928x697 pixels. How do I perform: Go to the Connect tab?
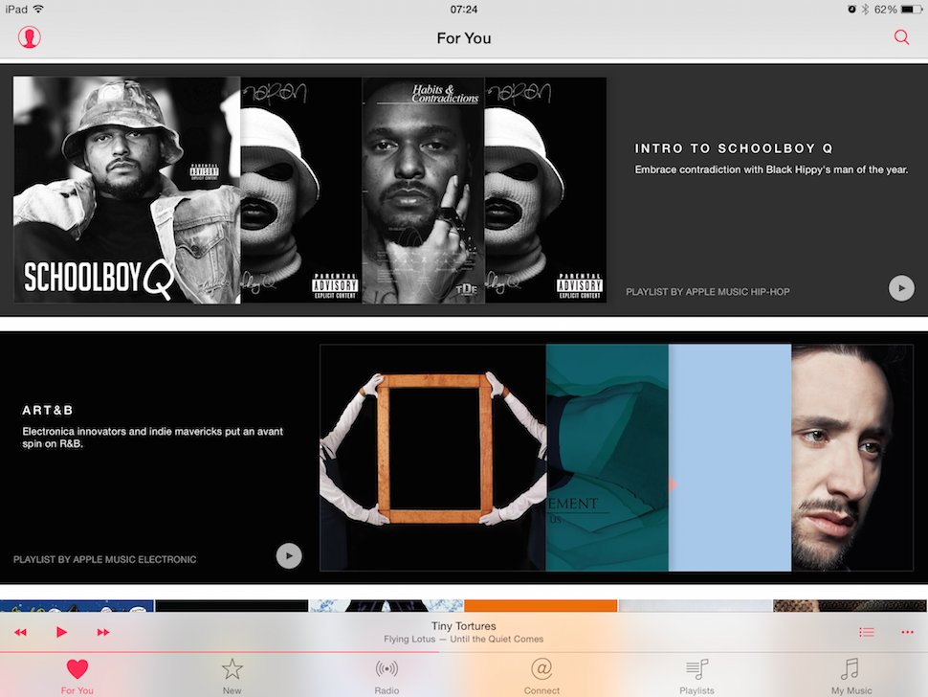point(541,676)
